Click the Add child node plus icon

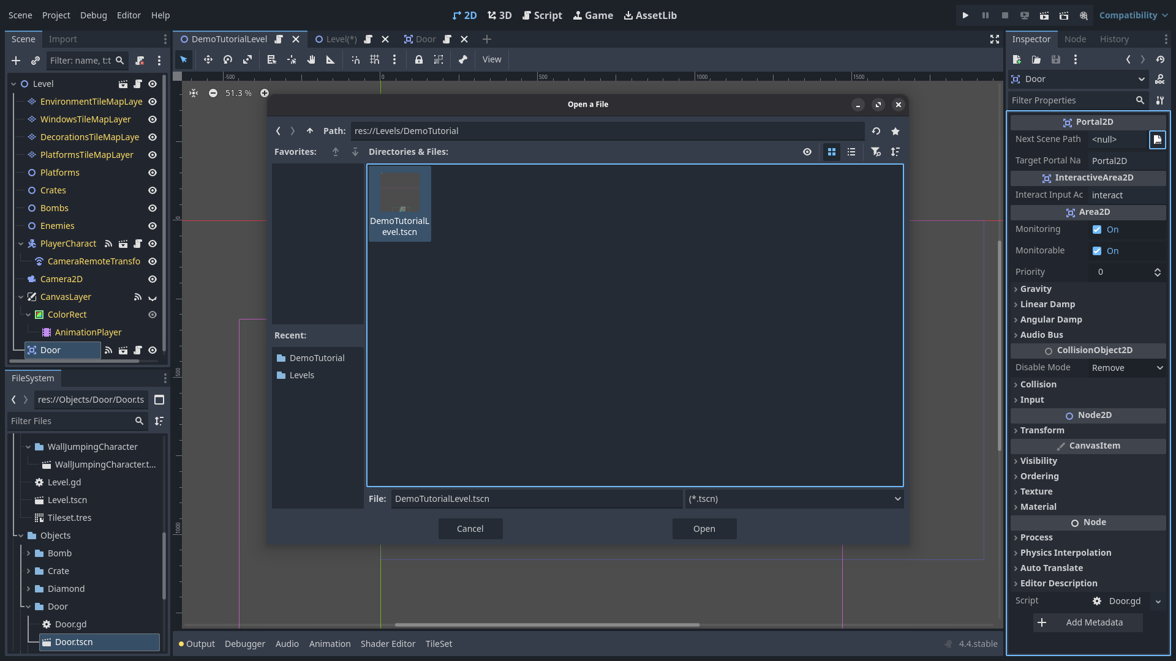tap(16, 61)
